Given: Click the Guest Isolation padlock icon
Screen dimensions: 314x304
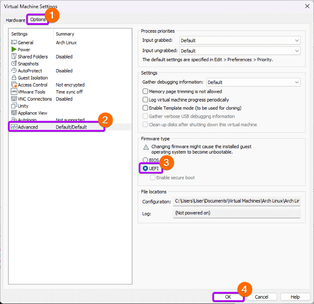Looking at the screenshot, I should [14, 77].
